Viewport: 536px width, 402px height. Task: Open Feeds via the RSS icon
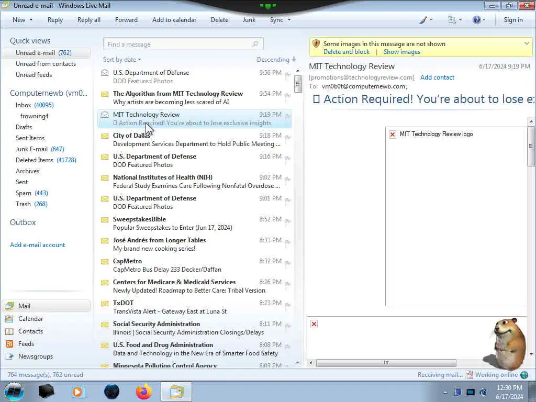[9, 344]
